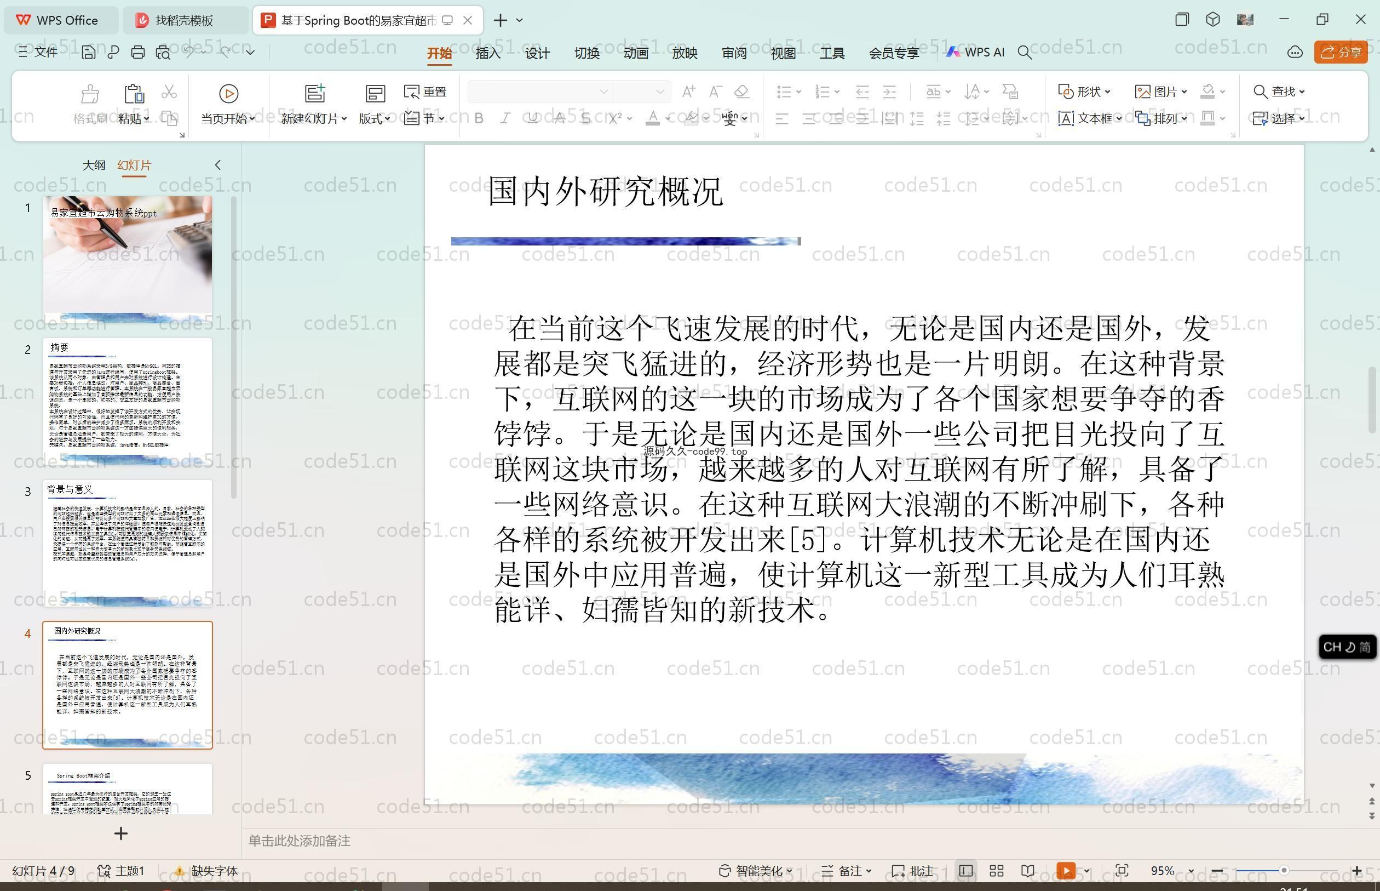Collapse the slide thumbnail panel chevron
The width and height of the screenshot is (1380, 891).
pyautogui.click(x=218, y=165)
